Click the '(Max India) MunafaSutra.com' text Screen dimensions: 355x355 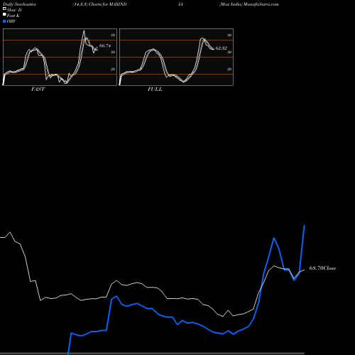tap(249, 4)
